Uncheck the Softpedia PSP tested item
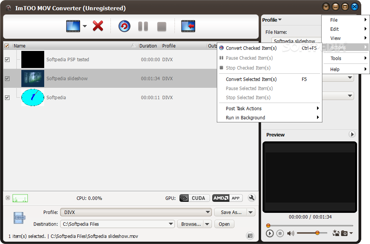 (x=7, y=60)
